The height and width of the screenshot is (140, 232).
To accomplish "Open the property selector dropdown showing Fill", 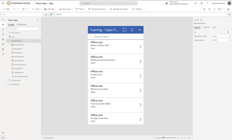I will [23, 15].
